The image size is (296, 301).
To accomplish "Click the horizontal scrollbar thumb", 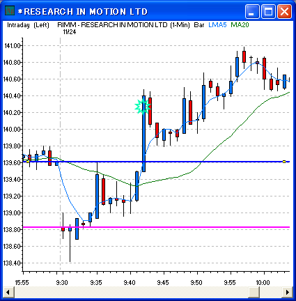I will coord(254,292).
